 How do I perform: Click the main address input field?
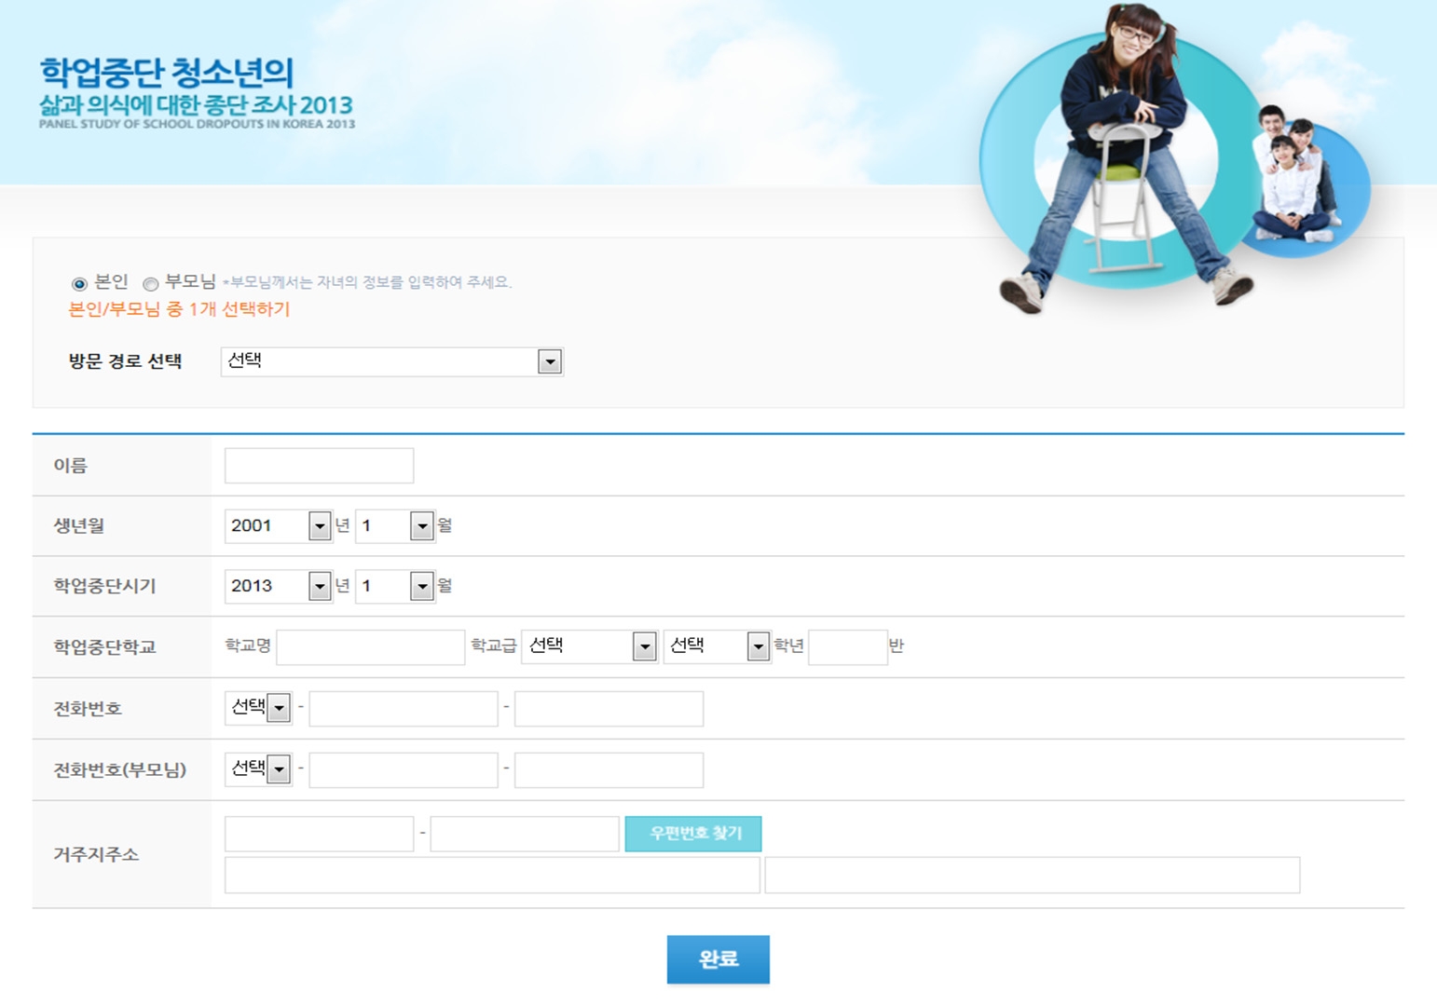click(x=492, y=876)
